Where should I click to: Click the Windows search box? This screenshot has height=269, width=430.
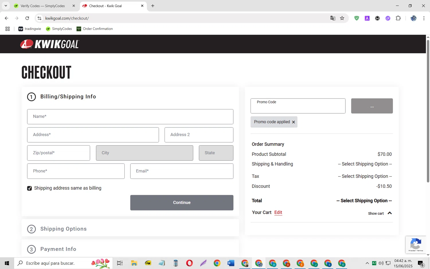point(63,263)
